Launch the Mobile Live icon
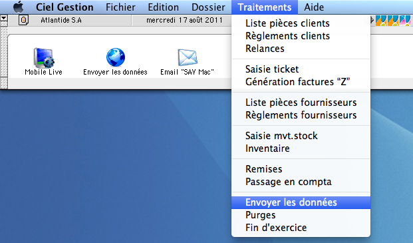413x243 pixels. pyautogui.click(x=44, y=57)
